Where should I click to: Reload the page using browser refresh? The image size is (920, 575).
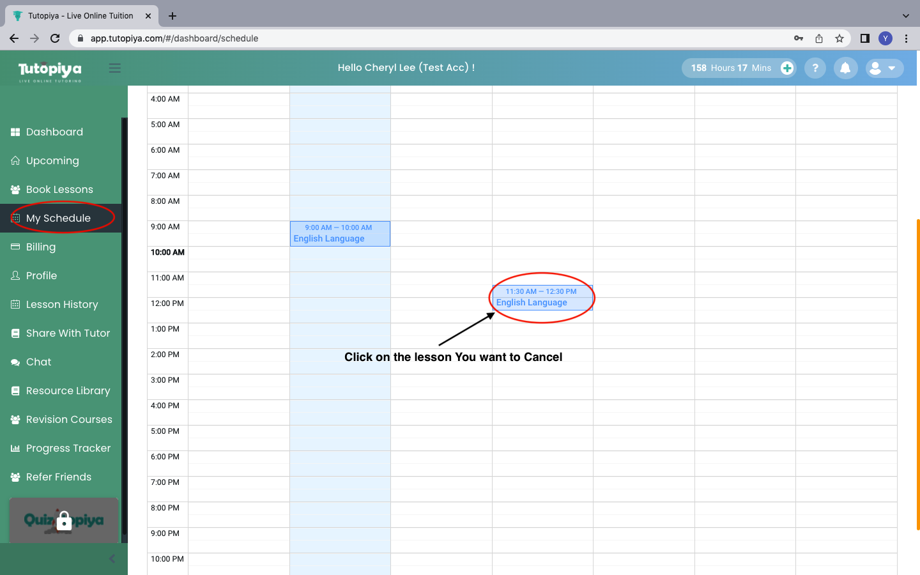coord(55,38)
